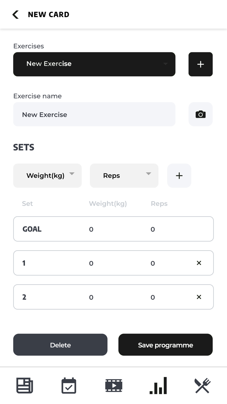
Task: Open the calendar schedule tab
Action: coord(69,385)
